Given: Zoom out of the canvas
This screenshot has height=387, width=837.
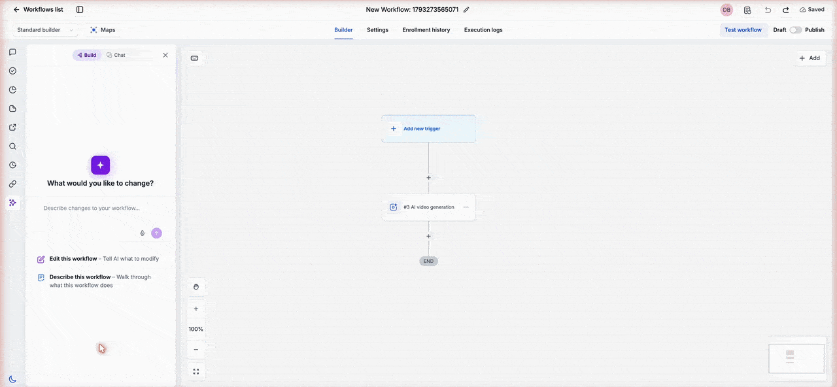Looking at the screenshot, I should (x=196, y=350).
